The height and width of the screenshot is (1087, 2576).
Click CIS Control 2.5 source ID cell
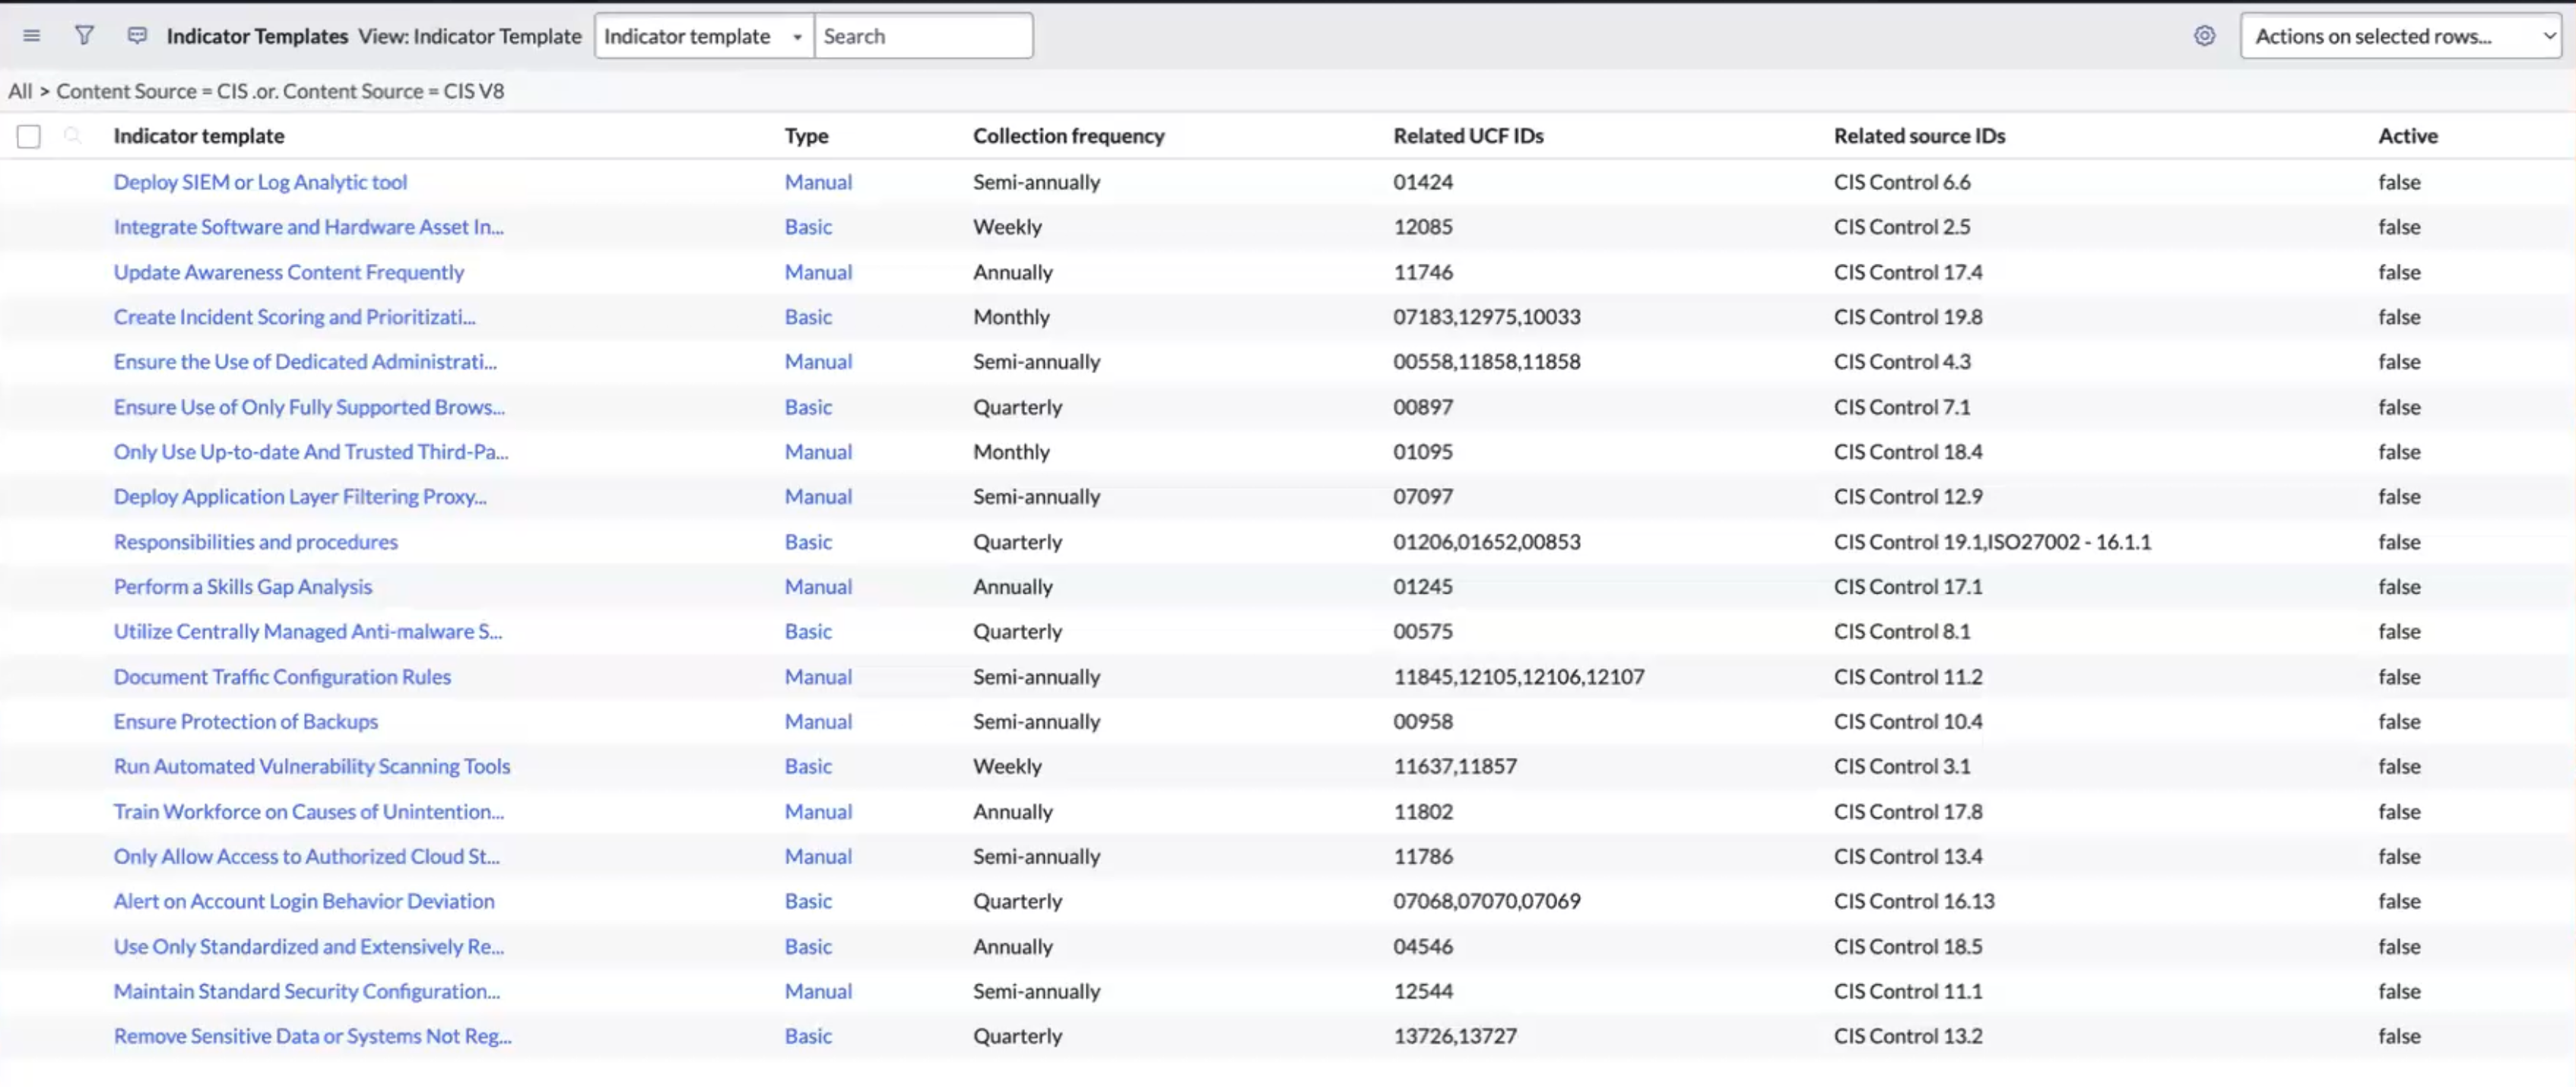[x=1902, y=227]
